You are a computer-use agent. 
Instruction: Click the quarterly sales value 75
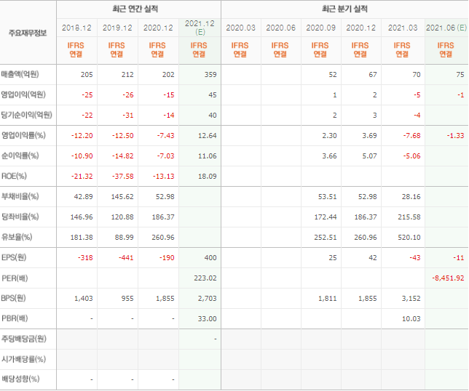460,74
